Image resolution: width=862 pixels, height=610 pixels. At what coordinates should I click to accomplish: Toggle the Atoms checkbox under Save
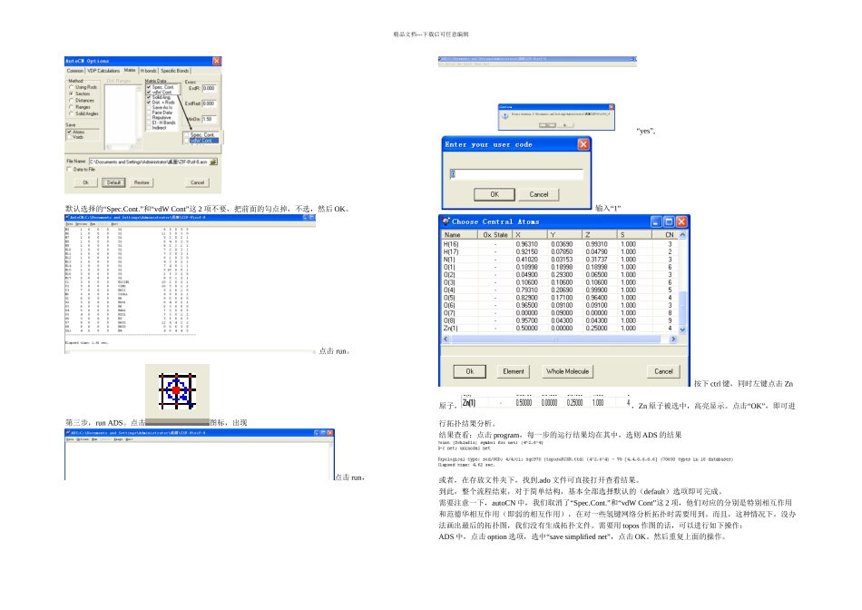point(69,132)
